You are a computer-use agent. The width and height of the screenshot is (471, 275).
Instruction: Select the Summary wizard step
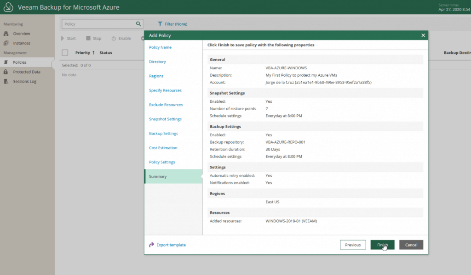(x=173, y=176)
